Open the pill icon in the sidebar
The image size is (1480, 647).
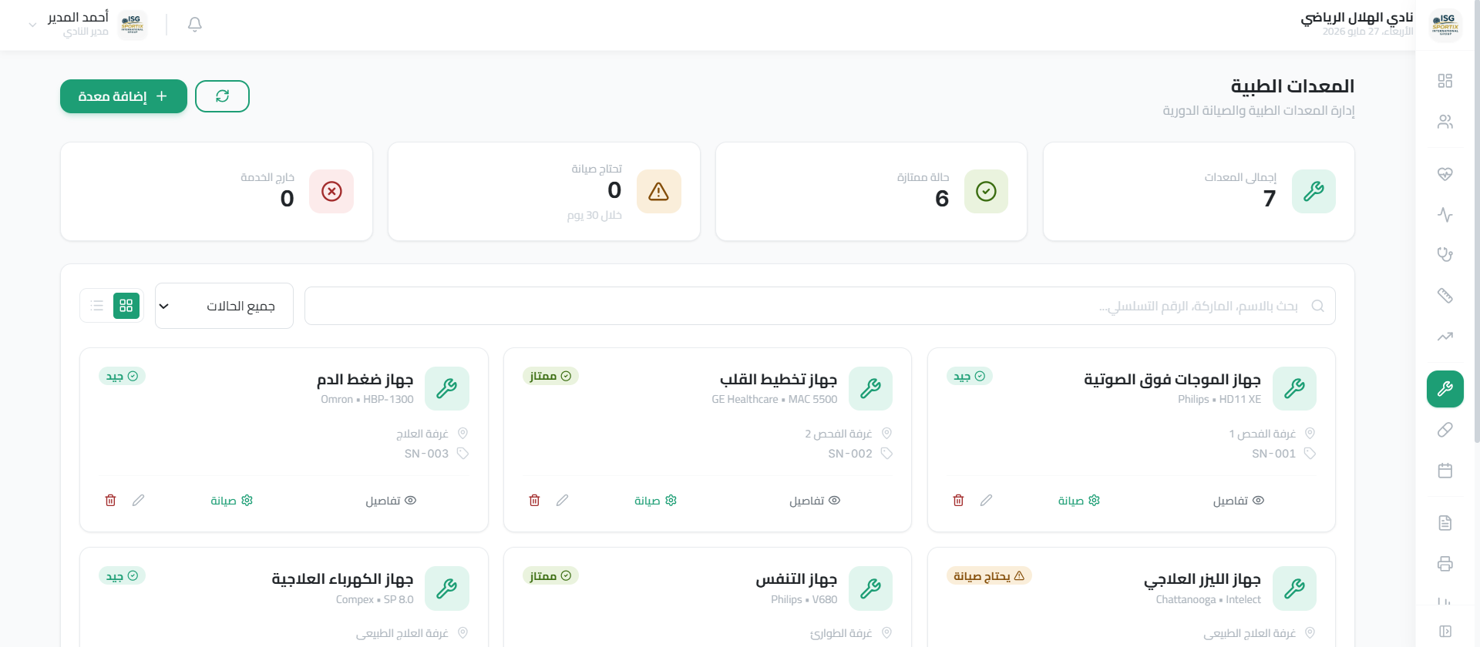(1445, 430)
